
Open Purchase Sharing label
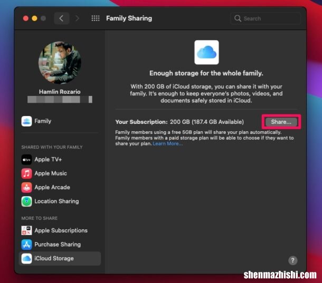pyautogui.click(x=58, y=245)
